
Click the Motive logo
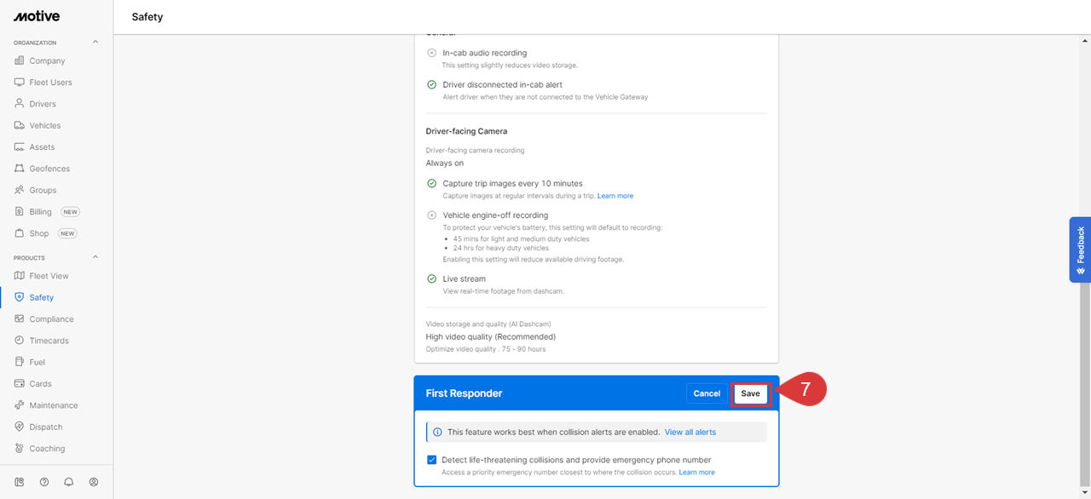click(37, 16)
